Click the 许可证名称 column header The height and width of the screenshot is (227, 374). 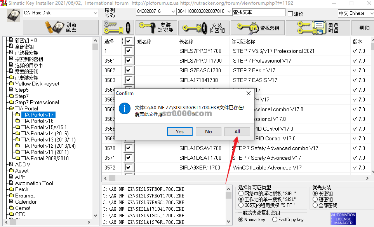click(243, 42)
